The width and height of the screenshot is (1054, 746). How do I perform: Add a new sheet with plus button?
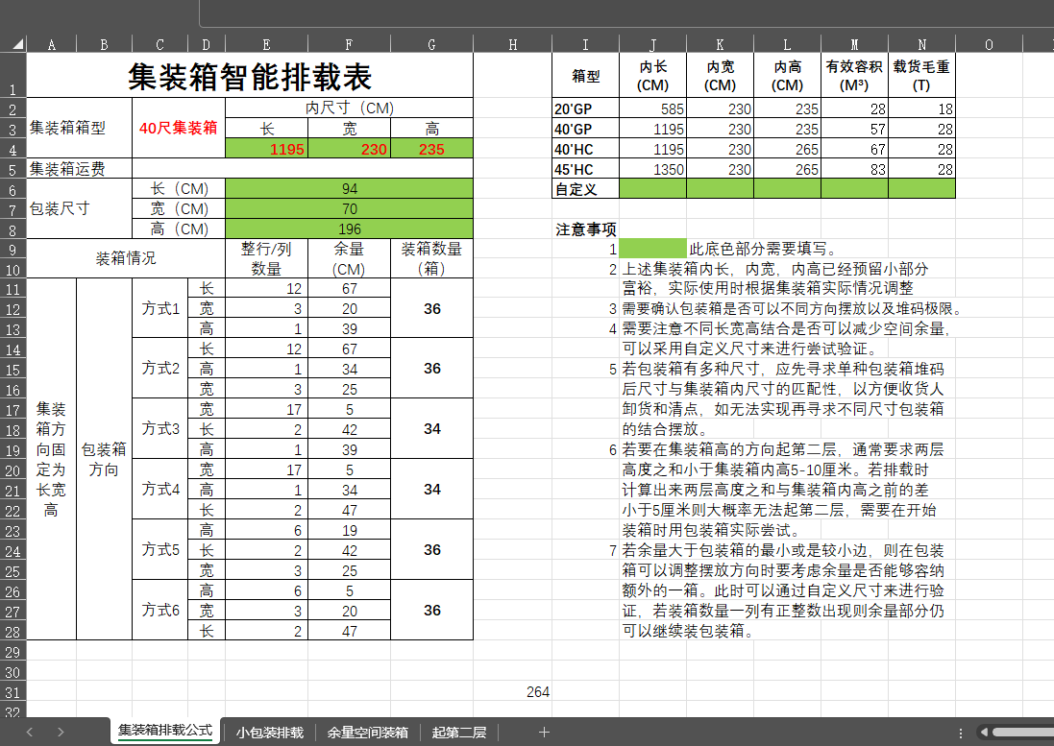pos(544,733)
